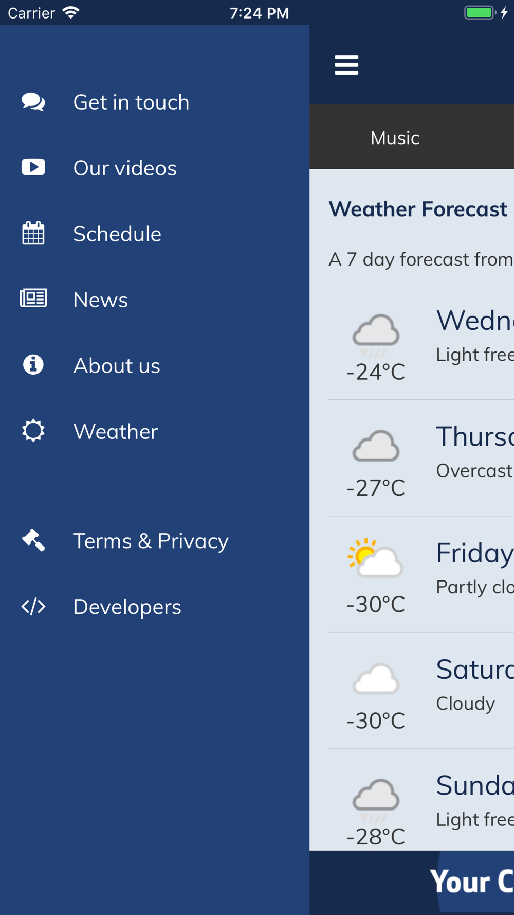The height and width of the screenshot is (915, 514).
Task: Select the Wednesday -24°C forecast row
Action: point(421,342)
